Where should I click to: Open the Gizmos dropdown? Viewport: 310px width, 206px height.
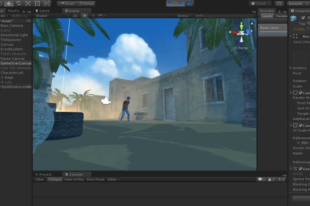[184, 16]
